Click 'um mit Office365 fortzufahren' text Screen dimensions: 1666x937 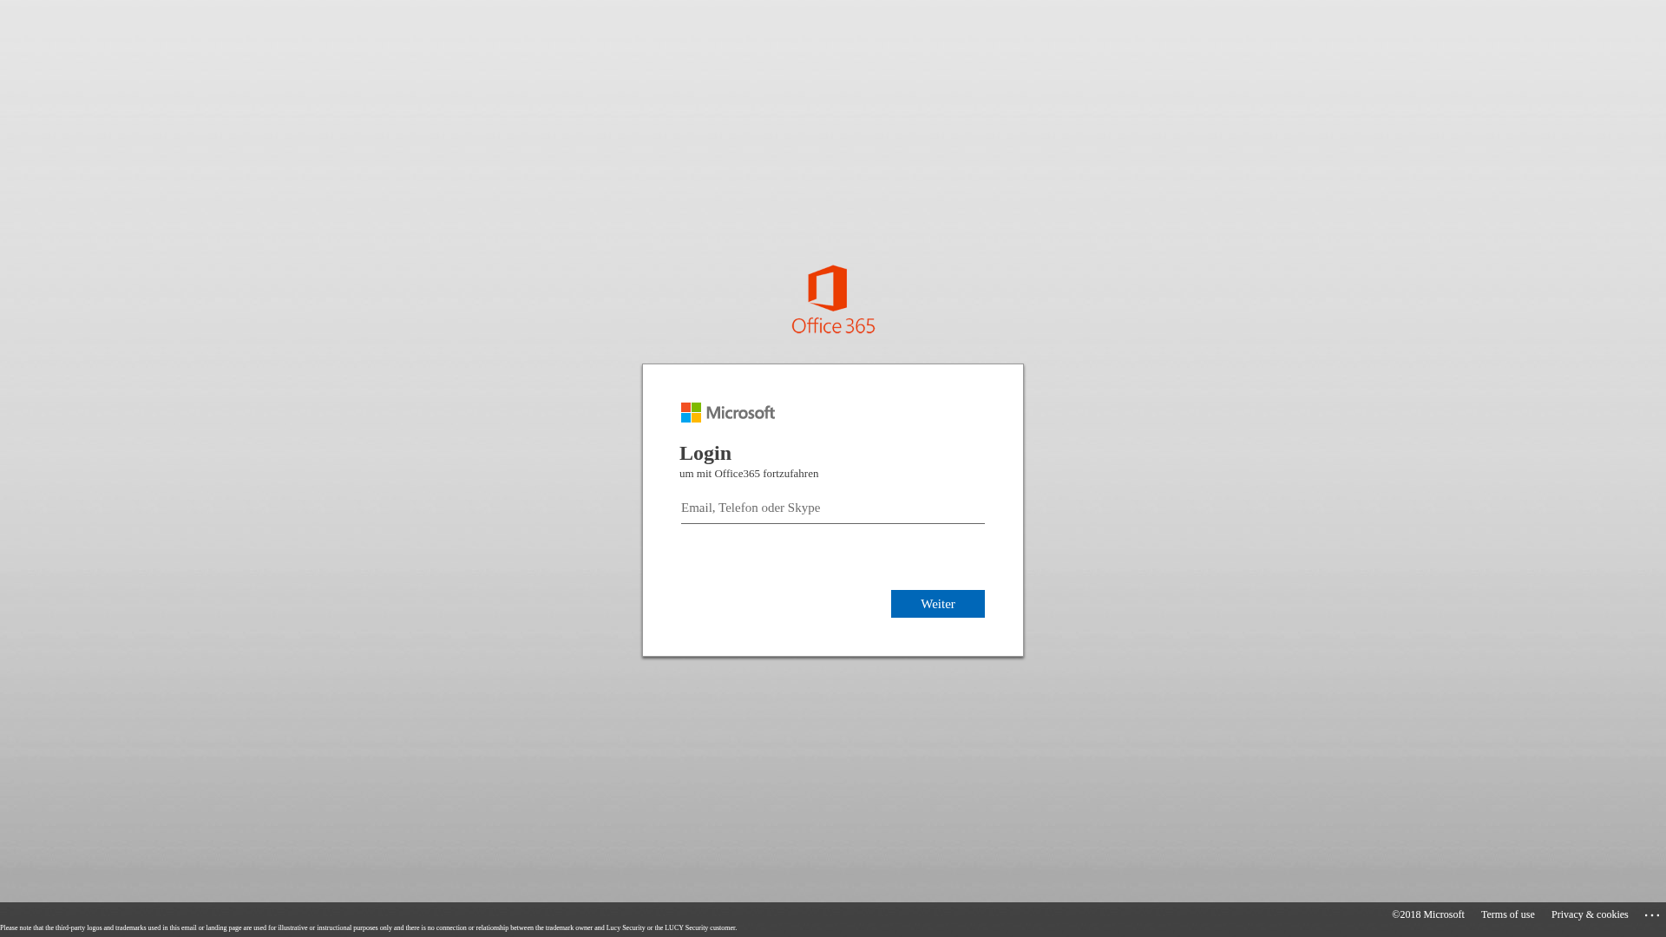[x=749, y=474]
